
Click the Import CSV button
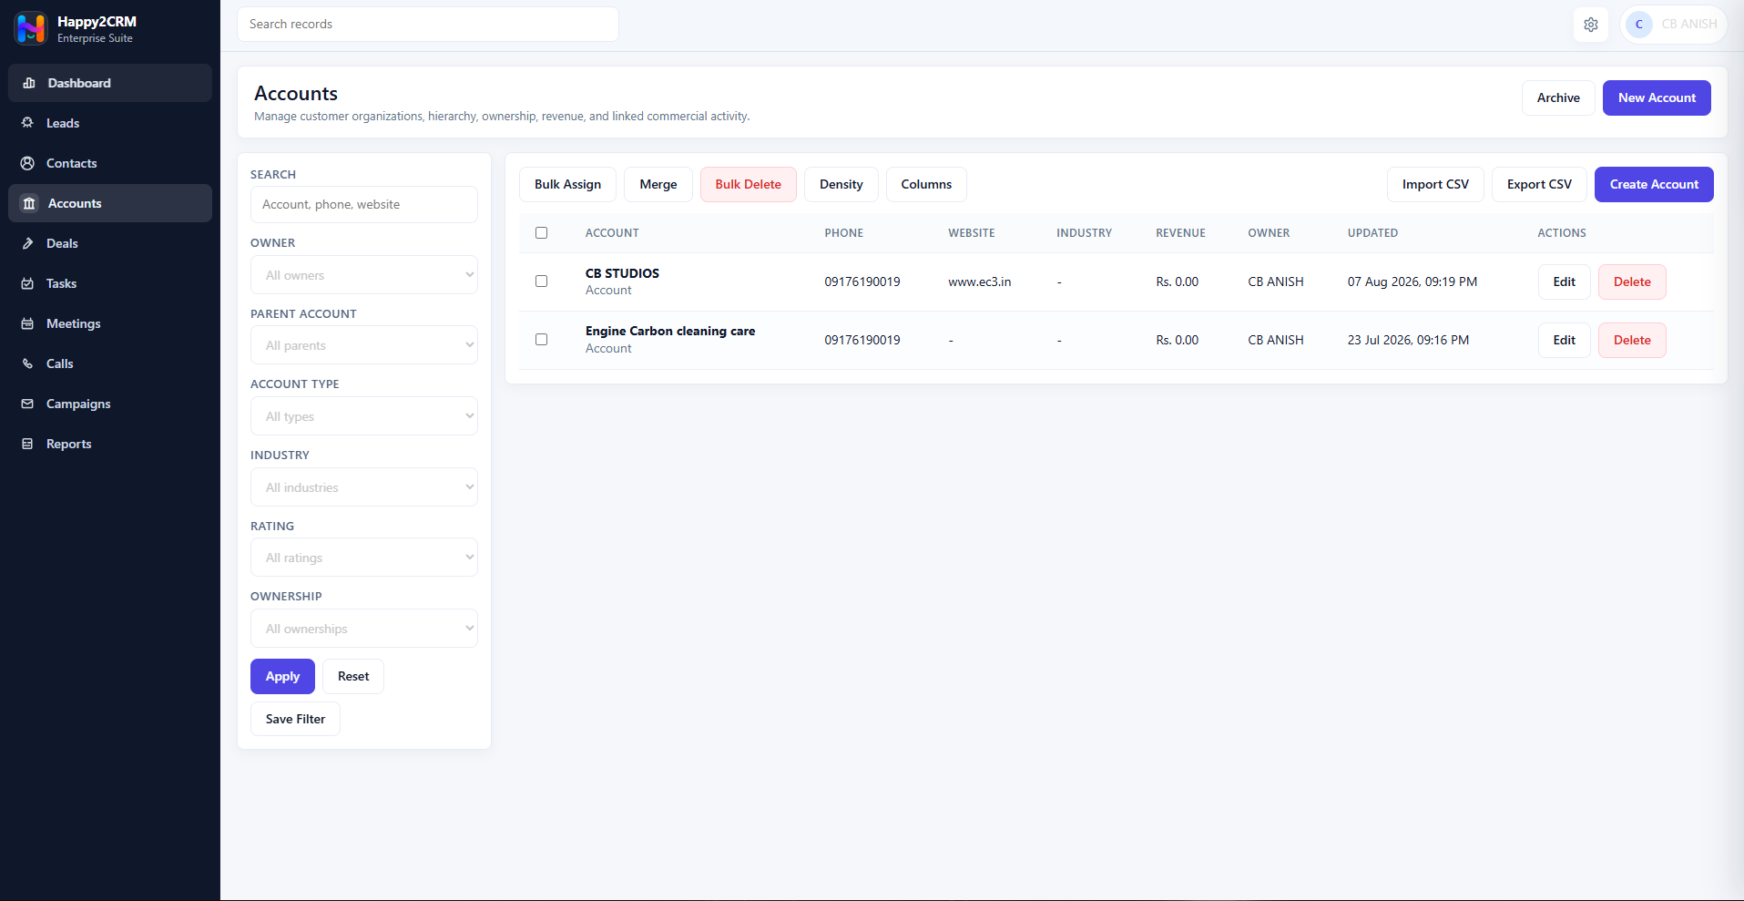click(1435, 184)
